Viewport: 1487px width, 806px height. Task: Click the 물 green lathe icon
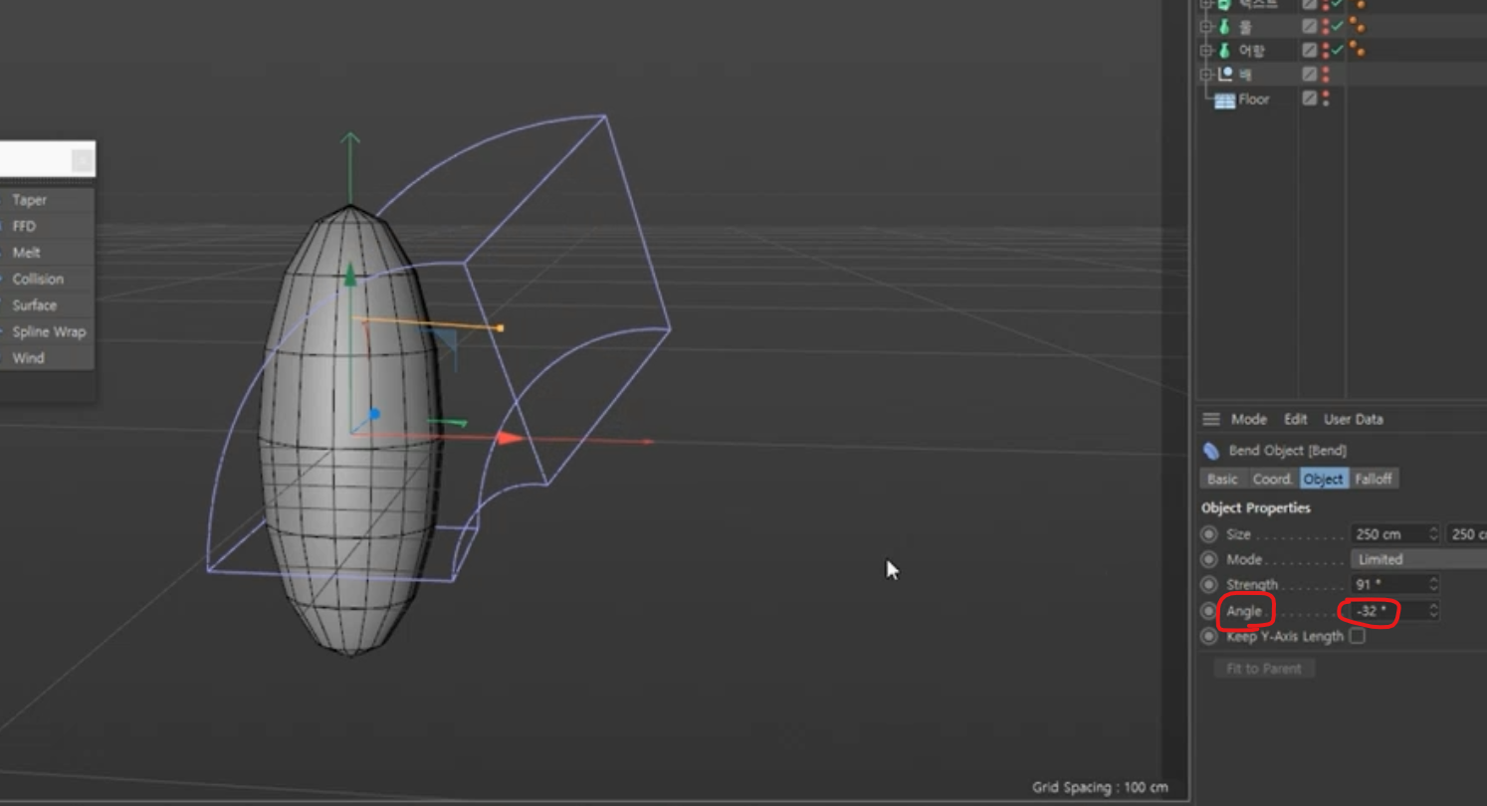click(x=1224, y=26)
